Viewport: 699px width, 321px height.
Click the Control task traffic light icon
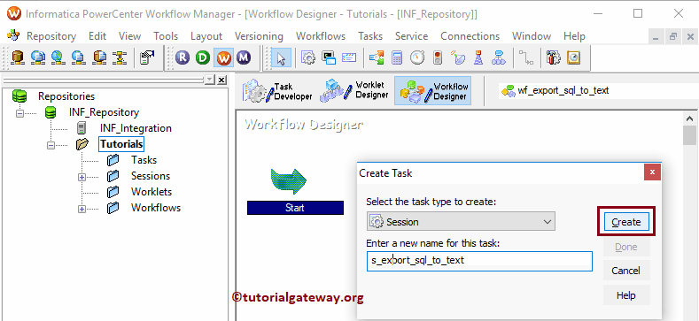(x=438, y=57)
